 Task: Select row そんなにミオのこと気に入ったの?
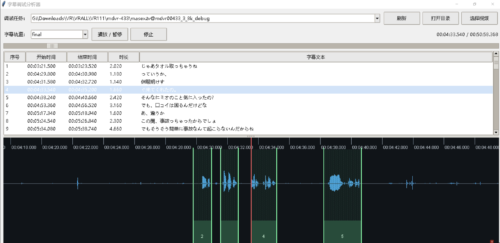coord(248,97)
